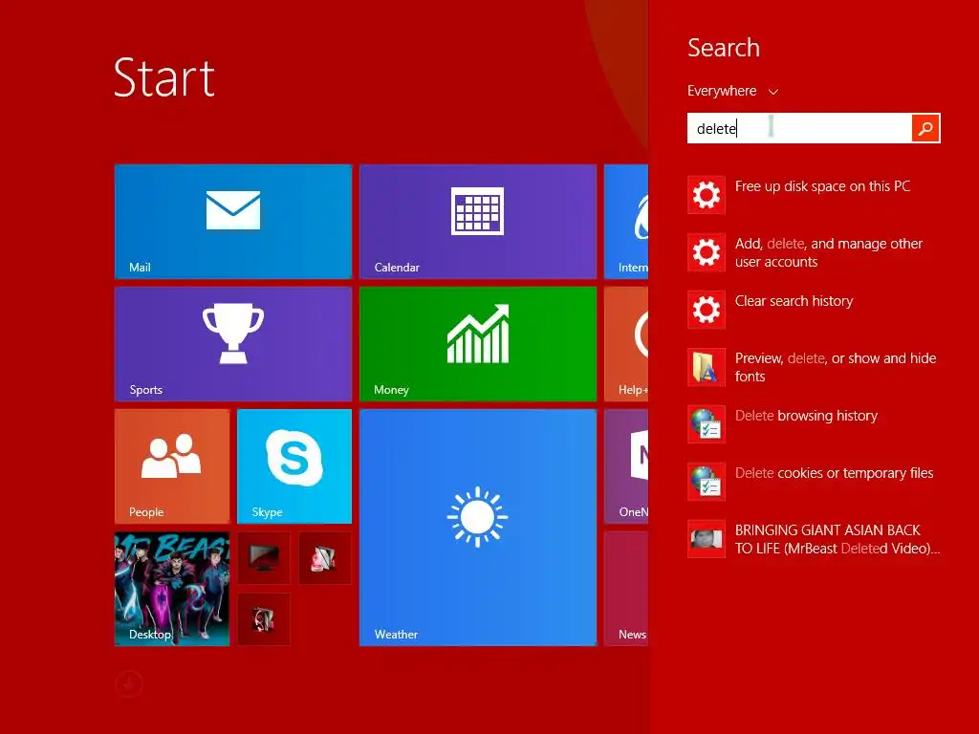The image size is (979, 734).
Task: Open the Mail tile
Action: (233, 222)
